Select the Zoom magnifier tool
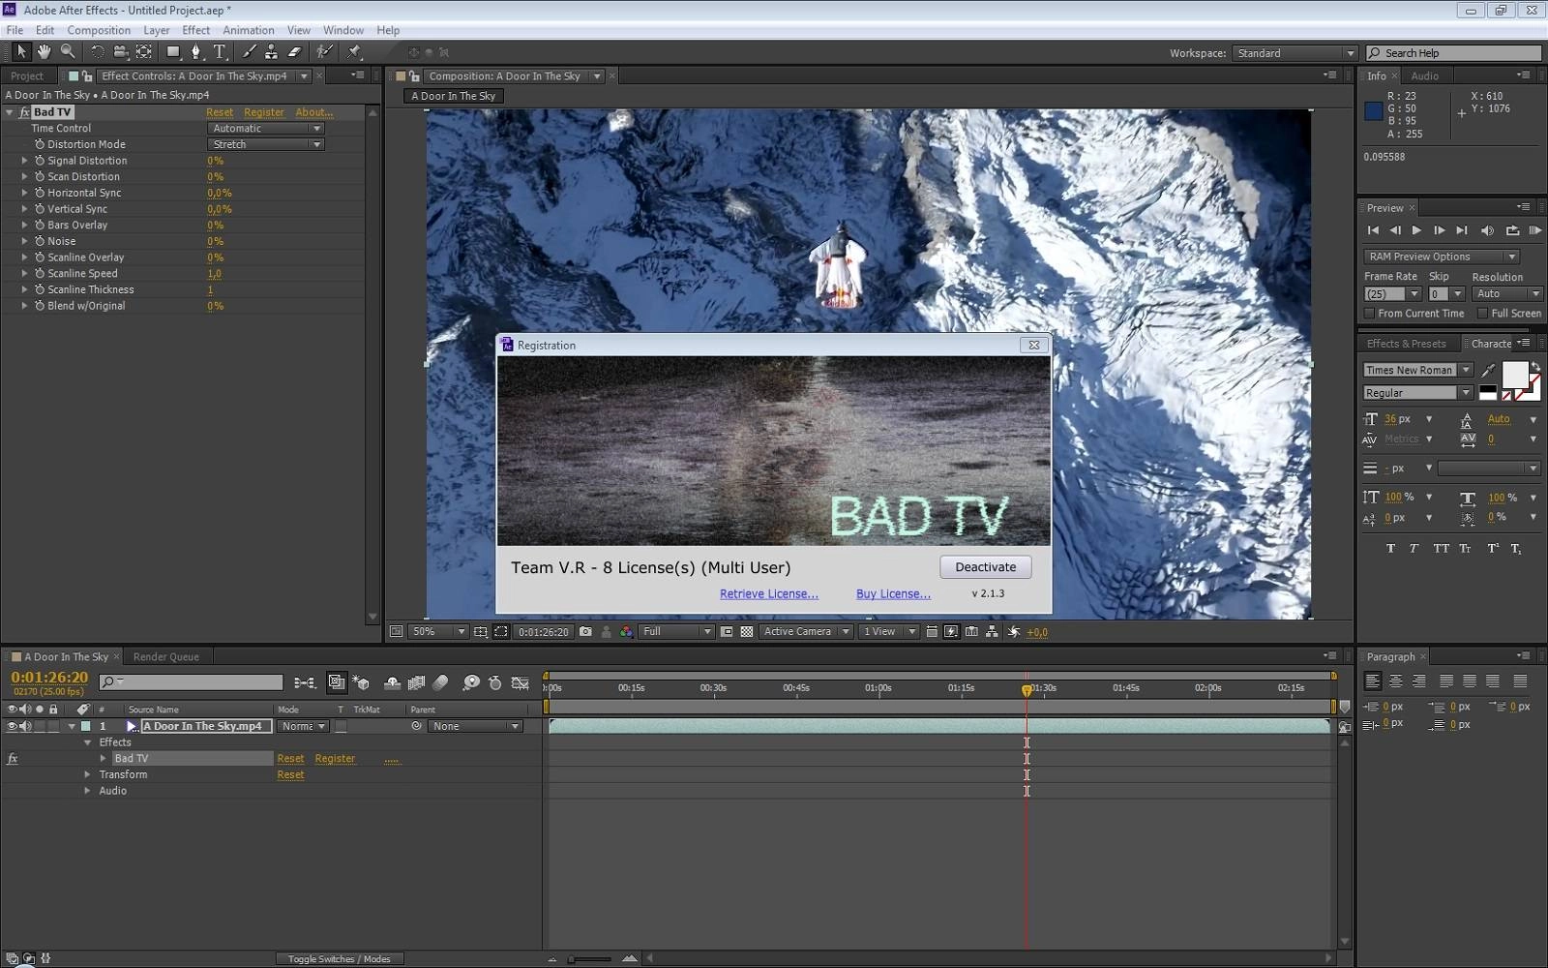Screen dimensions: 1548x968 68,51
